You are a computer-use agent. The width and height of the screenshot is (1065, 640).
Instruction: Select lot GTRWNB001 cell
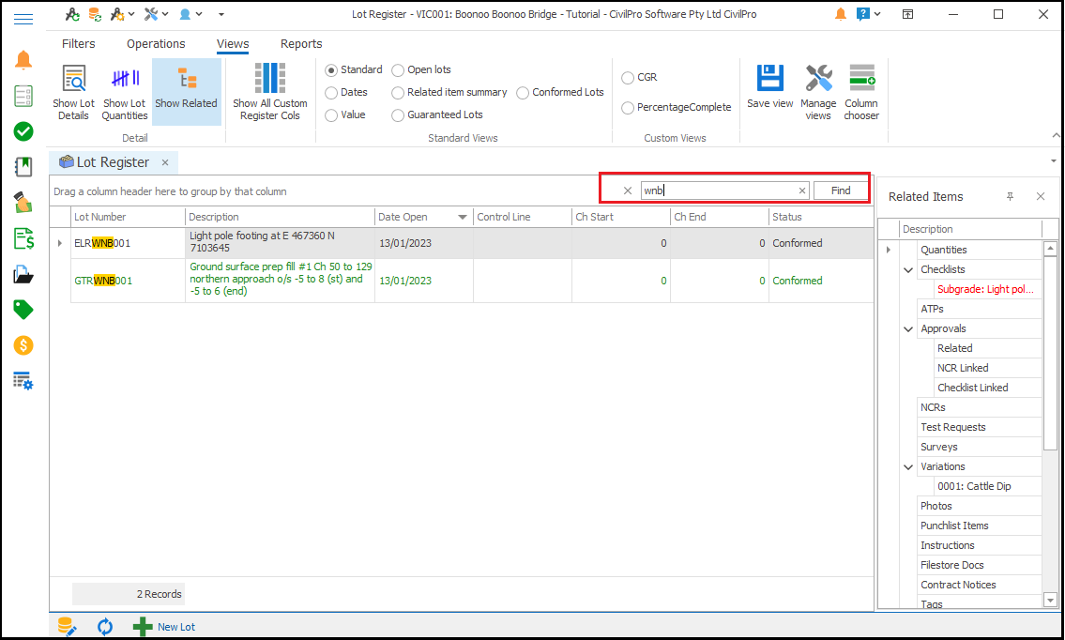click(128, 281)
